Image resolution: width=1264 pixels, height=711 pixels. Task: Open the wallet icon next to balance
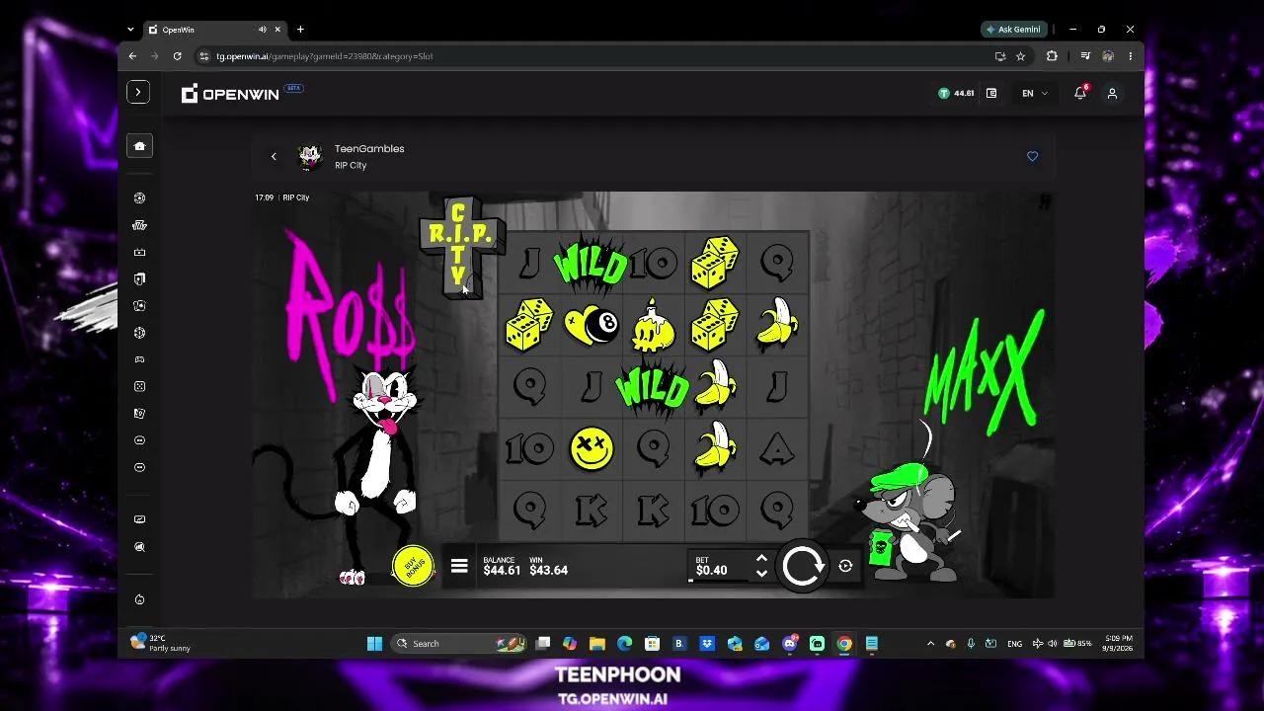pyautogui.click(x=991, y=93)
